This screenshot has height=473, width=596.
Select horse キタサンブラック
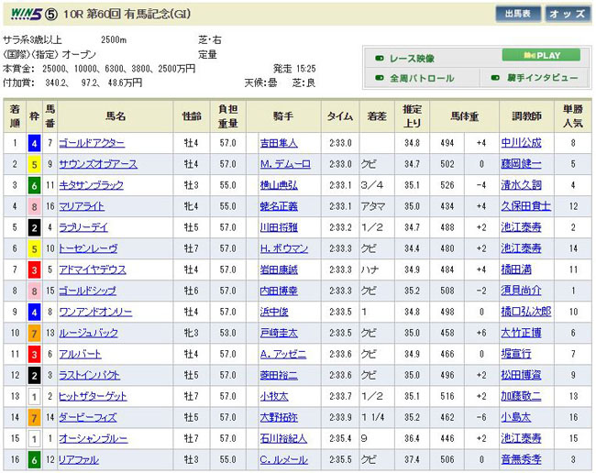coord(94,184)
